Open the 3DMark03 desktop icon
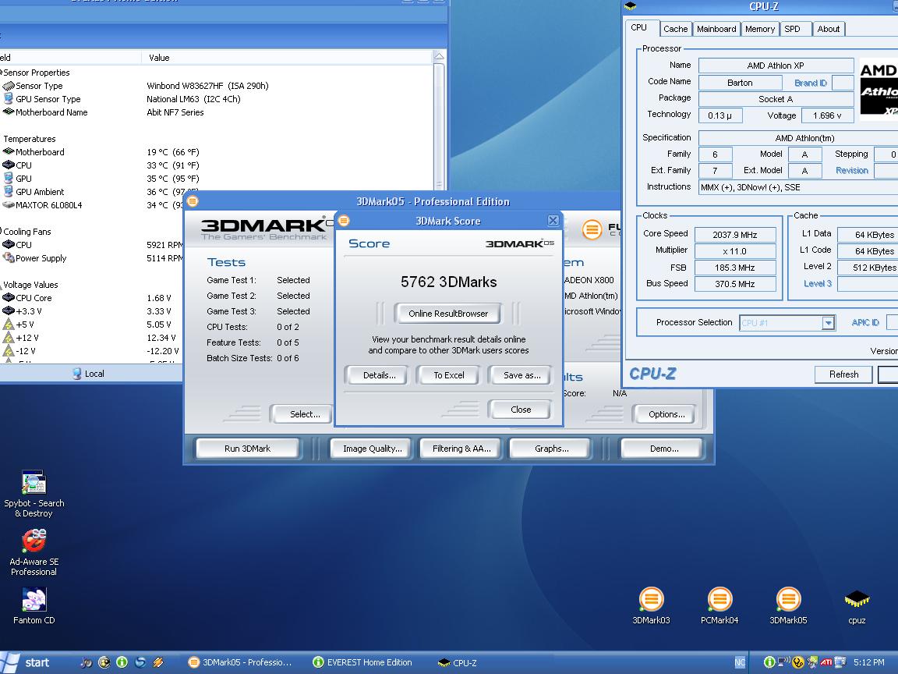This screenshot has height=674, width=898. (x=651, y=599)
